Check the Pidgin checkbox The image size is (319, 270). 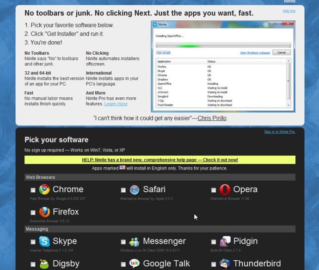[x=214, y=242]
